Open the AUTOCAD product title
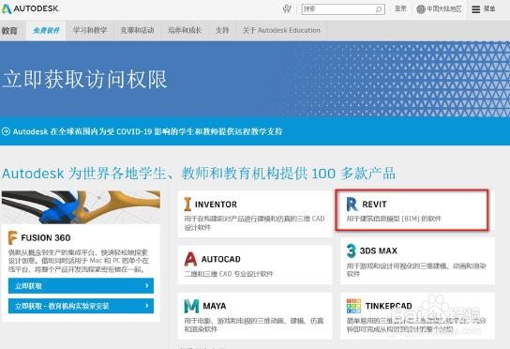Viewport: 510px width, 349px height. [x=221, y=259]
